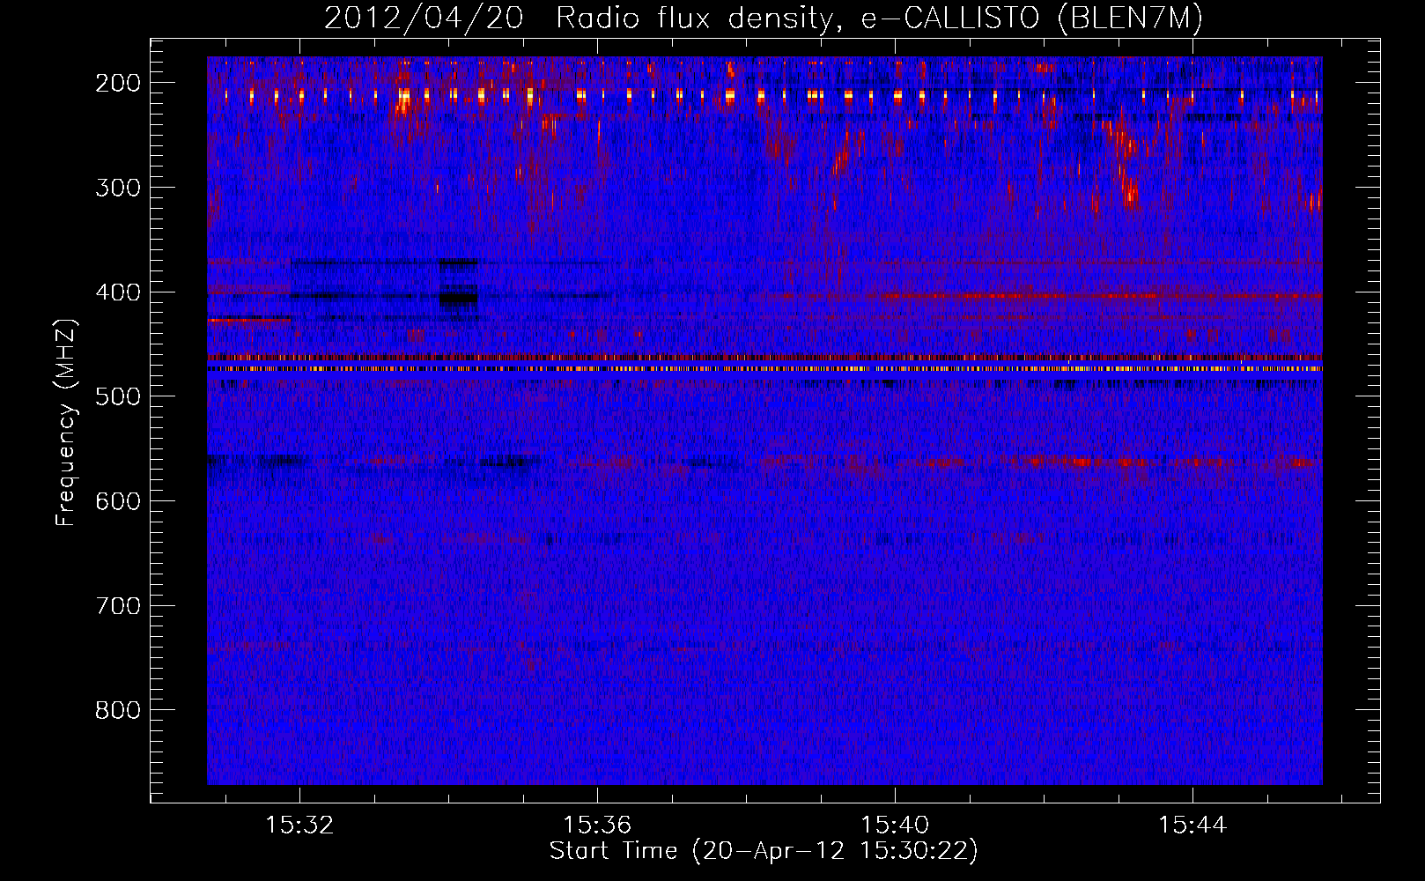Click the 15:32 time tick label
The image size is (1425, 881).
tap(299, 825)
